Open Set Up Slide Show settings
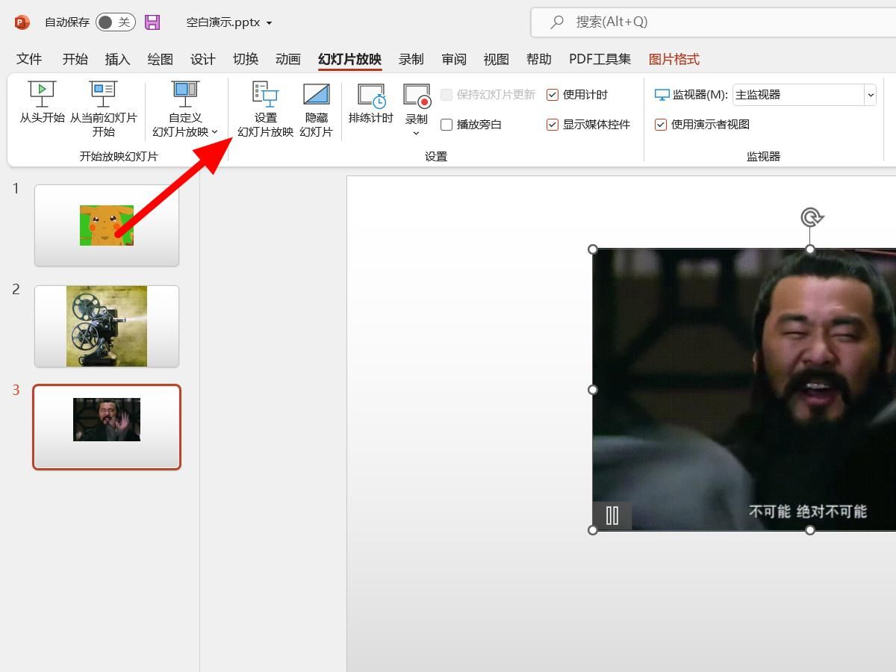Viewport: 896px width, 672px height. point(265,110)
